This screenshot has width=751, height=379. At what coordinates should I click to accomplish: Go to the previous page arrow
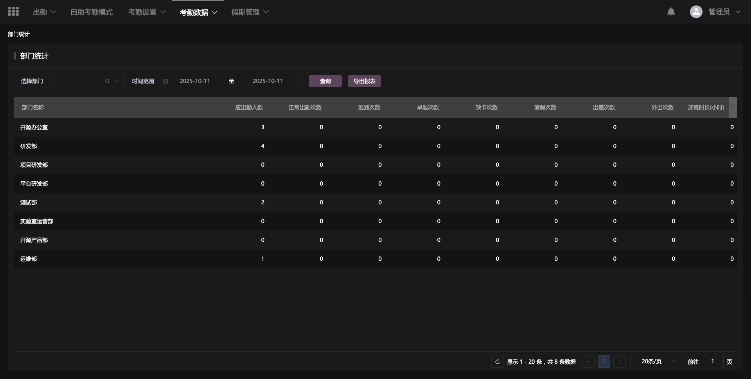(588, 361)
